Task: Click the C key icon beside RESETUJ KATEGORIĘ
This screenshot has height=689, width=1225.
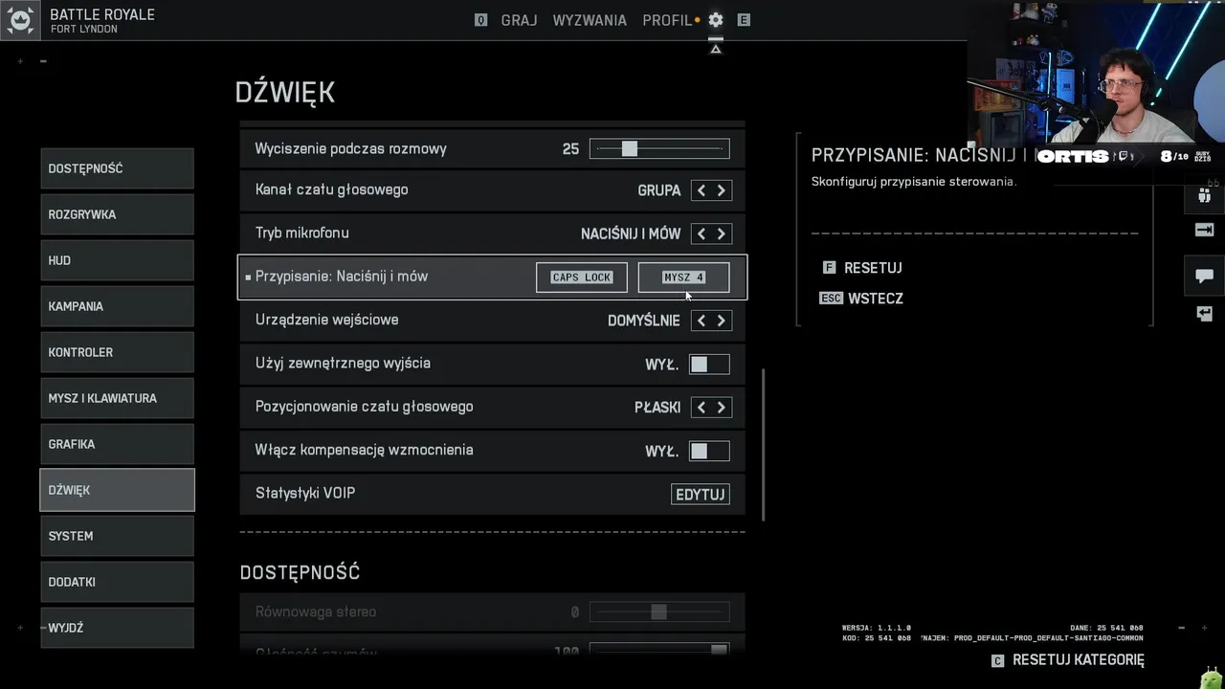Action: pyautogui.click(x=998, y=660)
